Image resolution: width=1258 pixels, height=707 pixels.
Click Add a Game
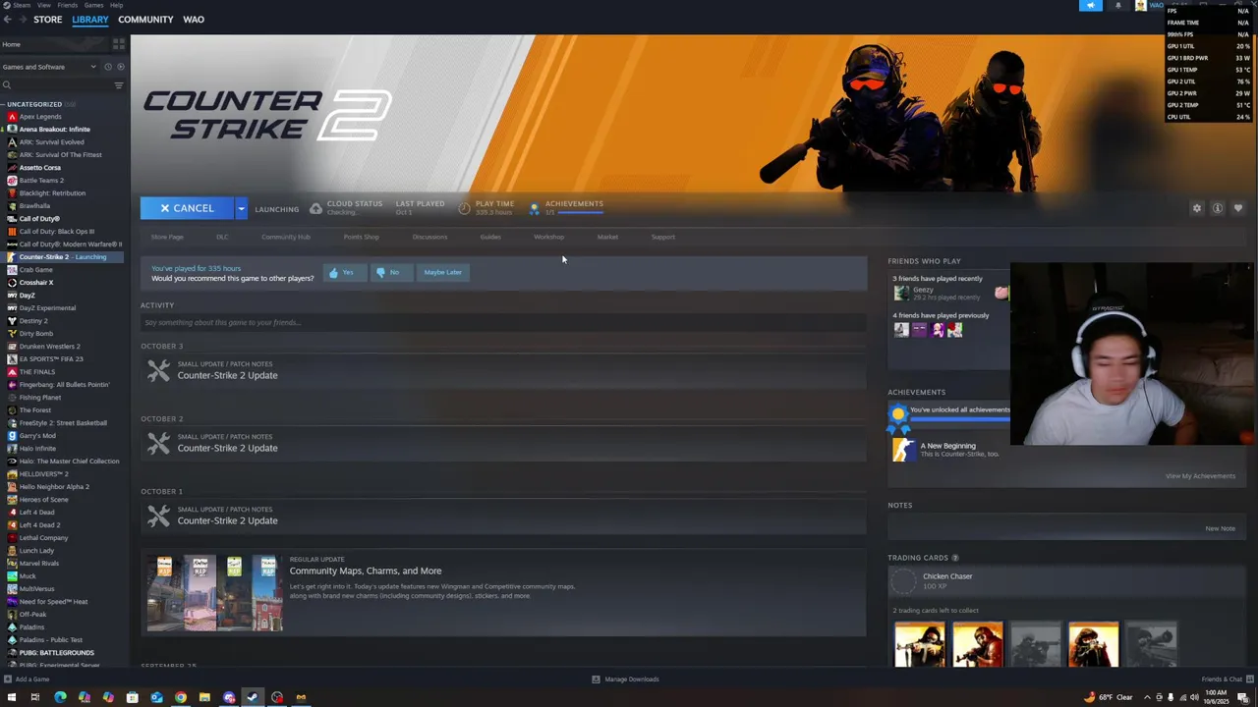(27, 680)
